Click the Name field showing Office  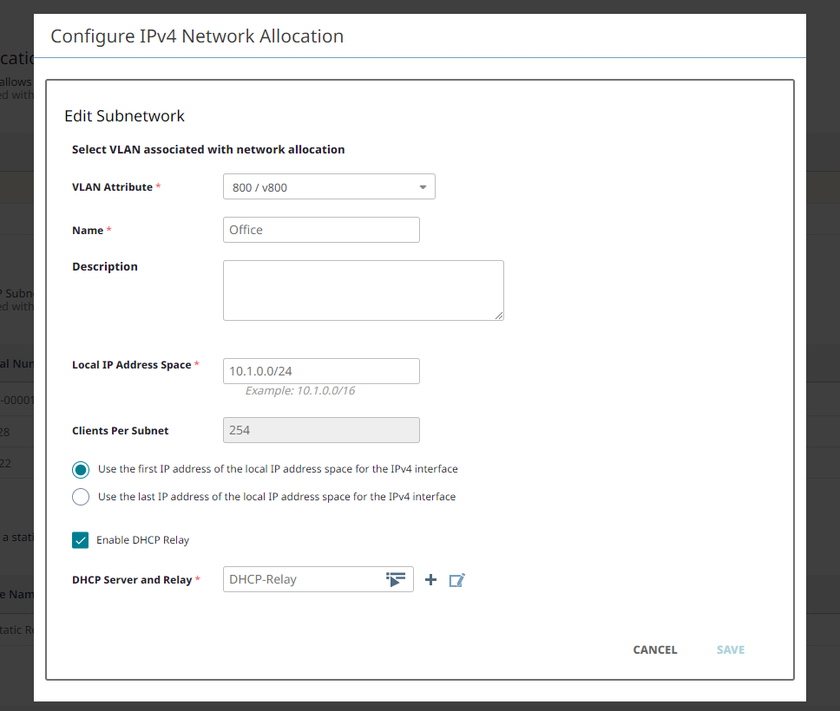click(321, 230)
